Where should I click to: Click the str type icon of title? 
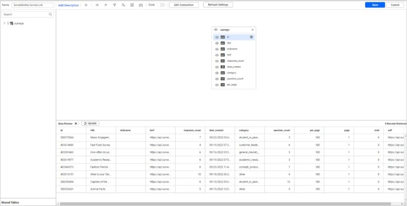pyautogui.click(x=223, y=43)
